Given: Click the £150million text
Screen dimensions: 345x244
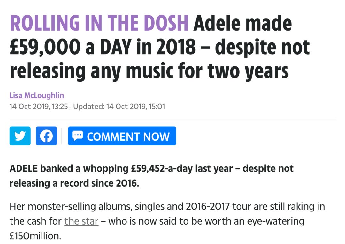Looking at the screenshot, I should click(35, 236).
